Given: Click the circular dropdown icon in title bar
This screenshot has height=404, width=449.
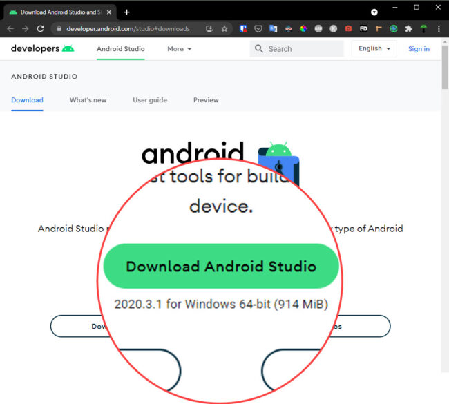Looking at the screenshot, I should (x=374, y=12).
